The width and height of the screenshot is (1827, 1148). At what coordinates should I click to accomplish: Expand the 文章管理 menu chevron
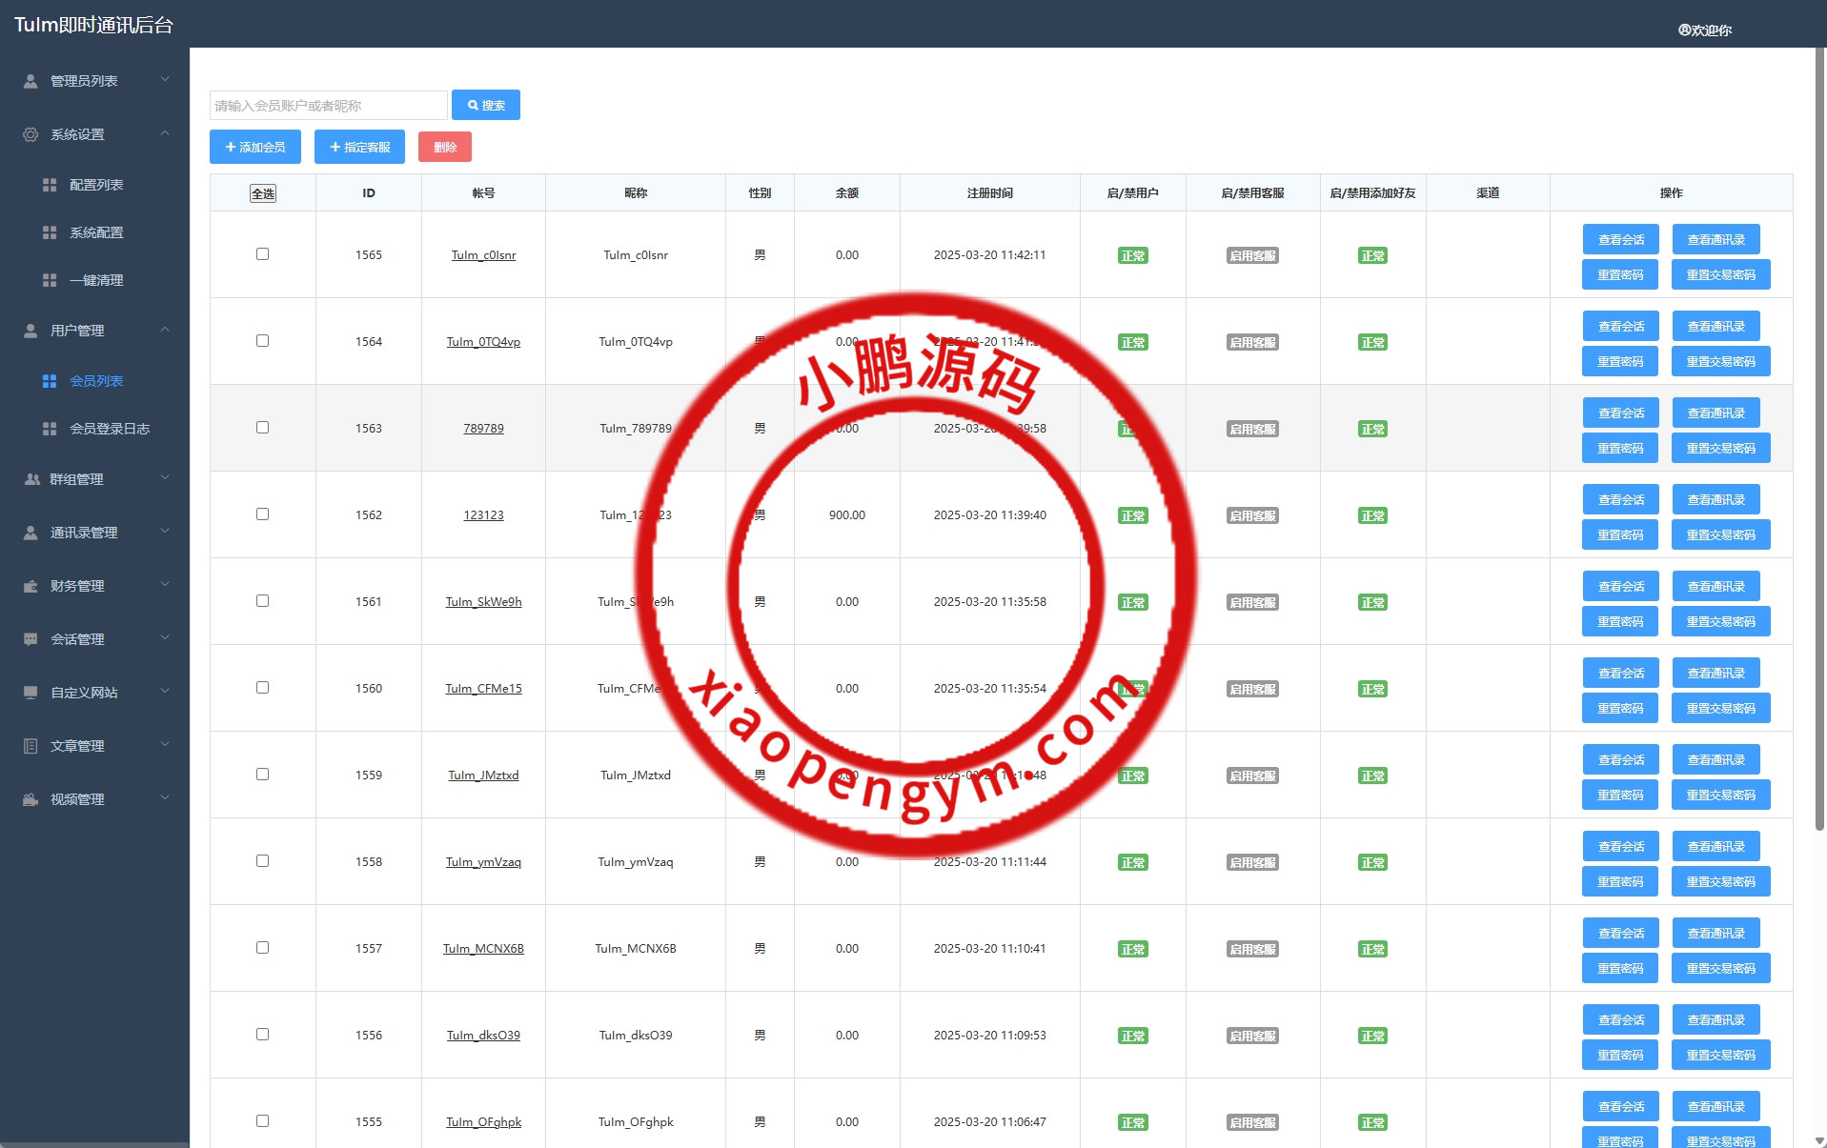click(165, 745)
